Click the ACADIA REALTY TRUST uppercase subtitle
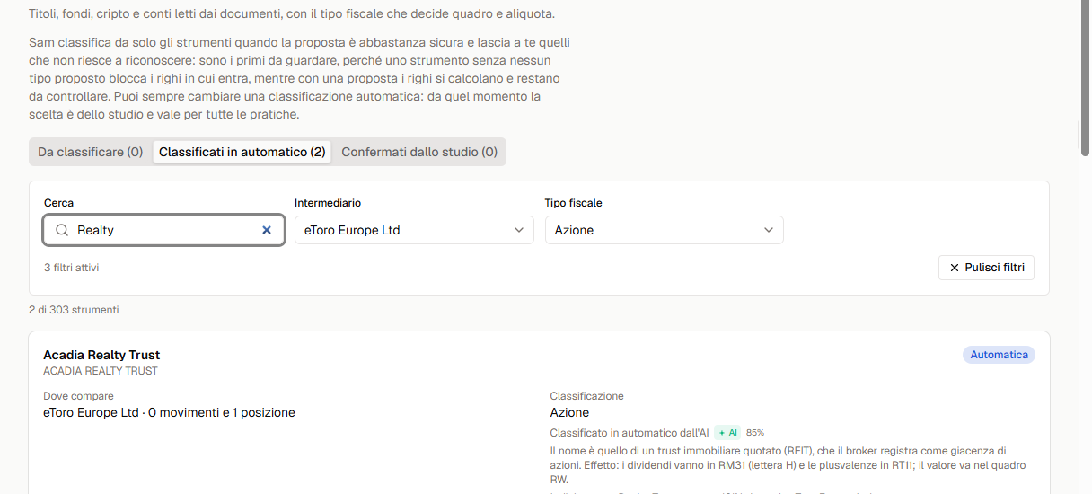The height and width of the screenshot is (494, 1092). [x=101, y=371]
